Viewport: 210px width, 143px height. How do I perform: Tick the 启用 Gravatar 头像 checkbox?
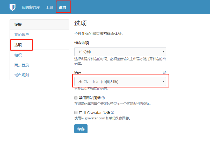76,113
